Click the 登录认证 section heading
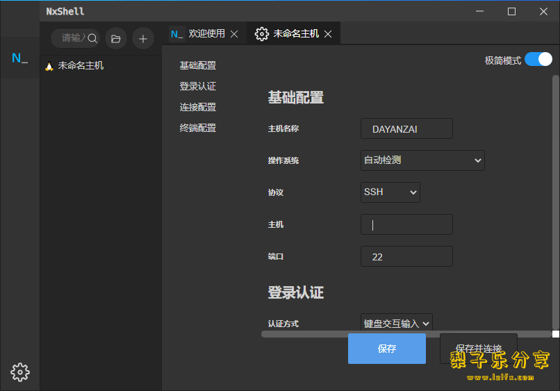Screen dimensions: 560x391 296,292
